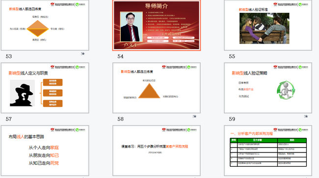Click slide number 59 label
Viewport: 319px width, 178px height.
[x=232, y=119]
